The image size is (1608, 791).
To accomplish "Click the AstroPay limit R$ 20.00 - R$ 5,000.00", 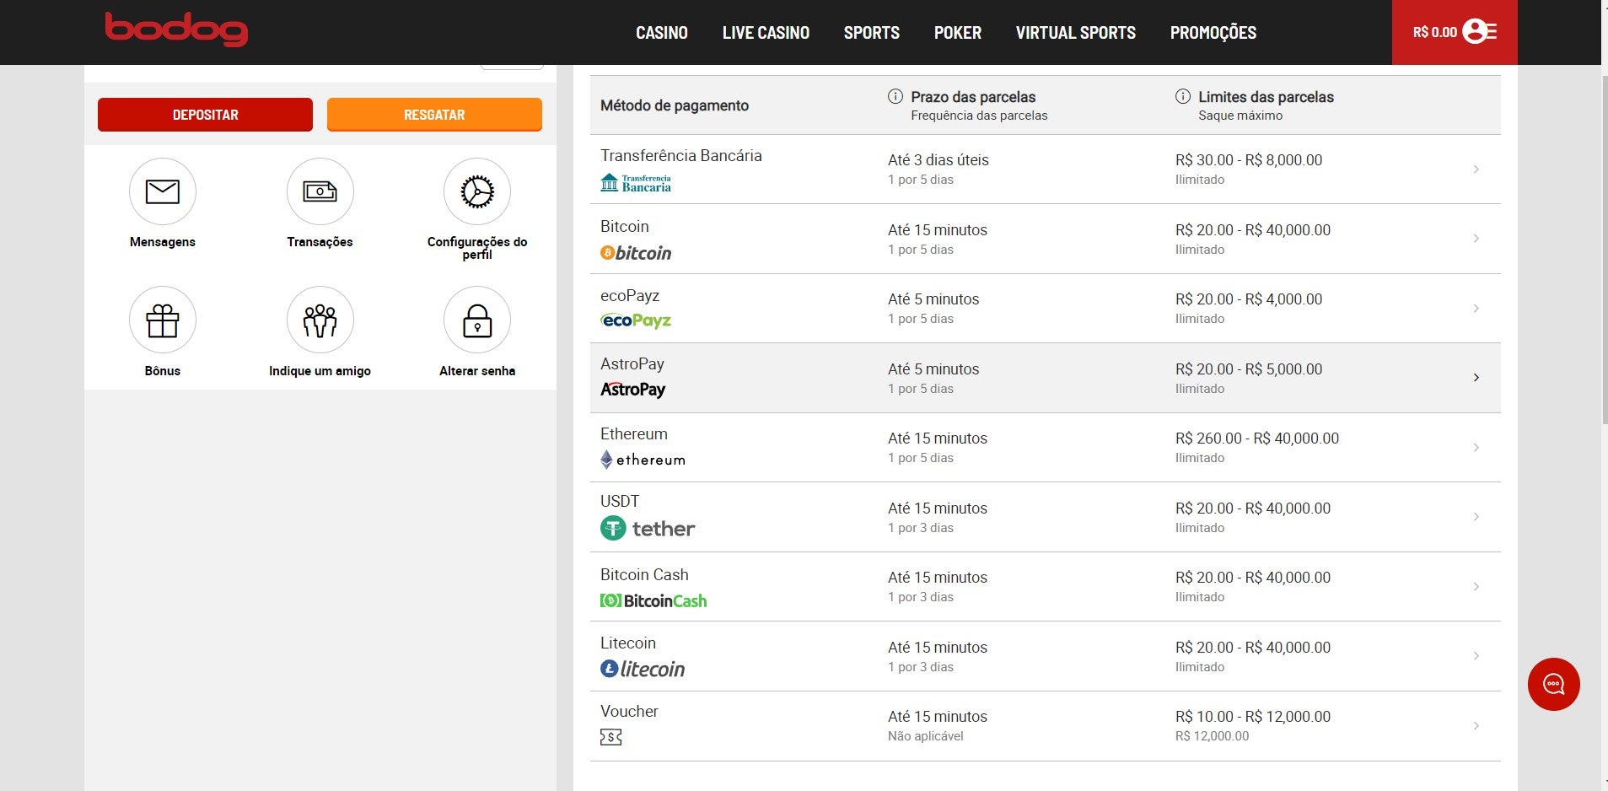I will pos(1249,369).
